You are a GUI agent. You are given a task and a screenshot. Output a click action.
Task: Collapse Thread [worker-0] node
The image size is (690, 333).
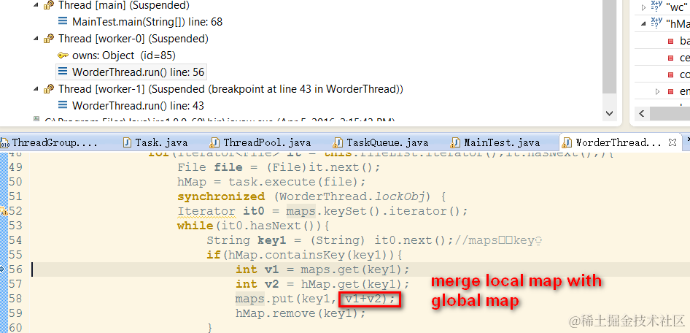tap(36, 39)
